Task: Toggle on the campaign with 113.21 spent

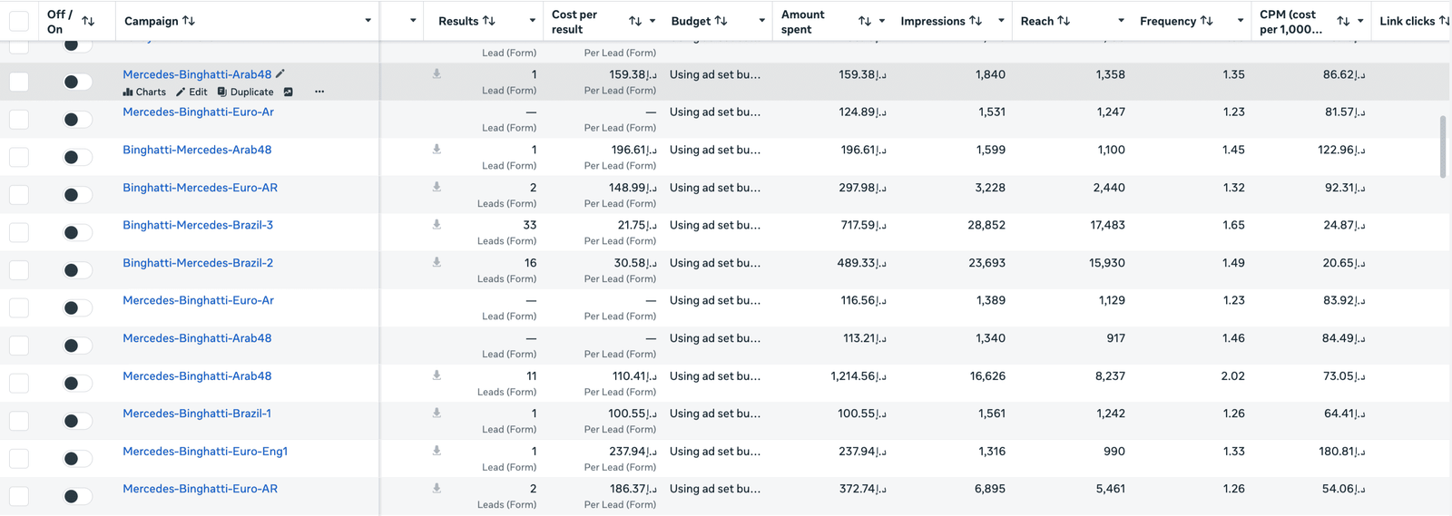Action: [77, 346]
